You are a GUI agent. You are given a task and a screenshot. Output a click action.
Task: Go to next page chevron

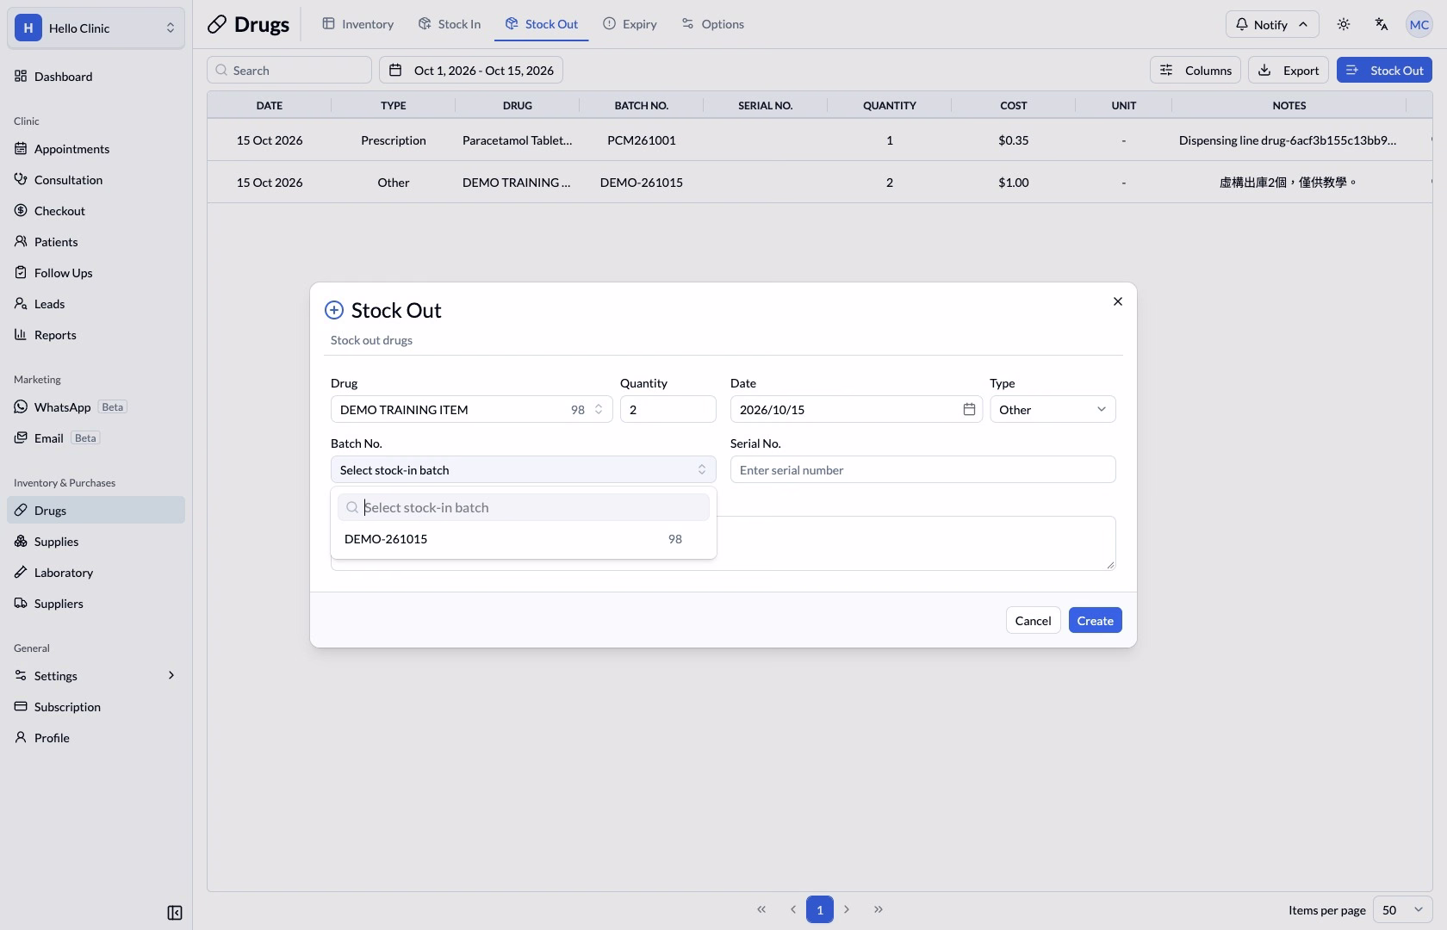pyautogui.click(x=847, y=909)
